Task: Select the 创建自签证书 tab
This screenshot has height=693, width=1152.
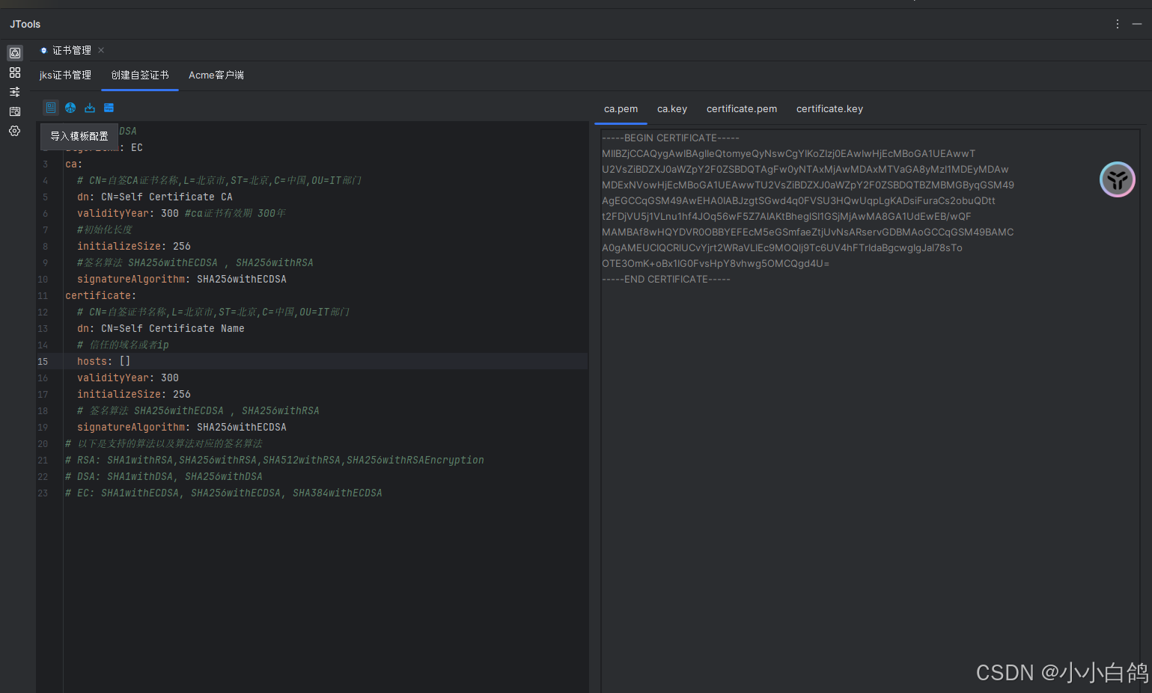Action: click(x=140, y=76)
